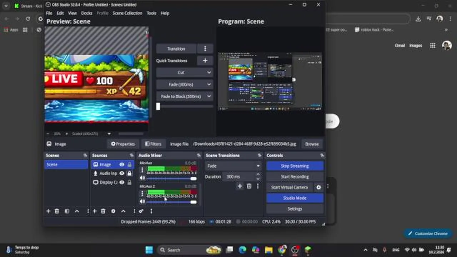Float the Audio Mixer dock icon

click(x=199, y=156)
